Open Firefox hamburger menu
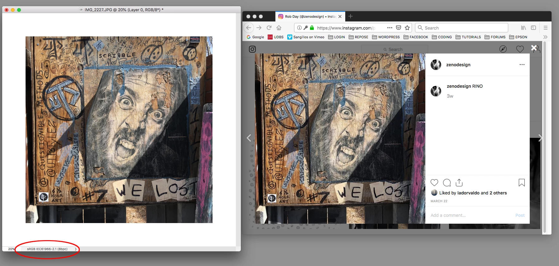559x266 pixels. [546, 28]
